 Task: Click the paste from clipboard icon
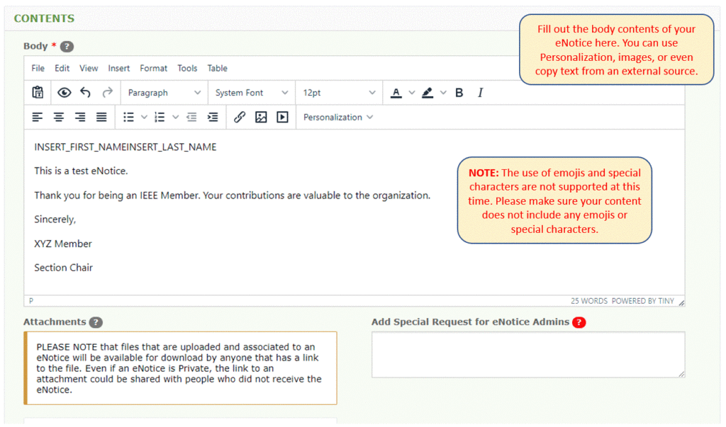click(38, 92)
